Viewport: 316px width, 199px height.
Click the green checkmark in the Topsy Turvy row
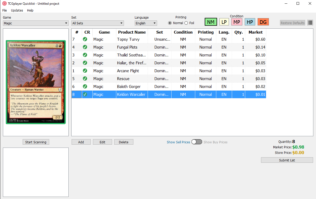85,39
